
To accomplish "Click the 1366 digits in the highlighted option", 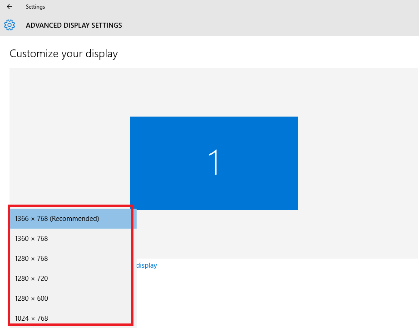I will tap(22, 219).
